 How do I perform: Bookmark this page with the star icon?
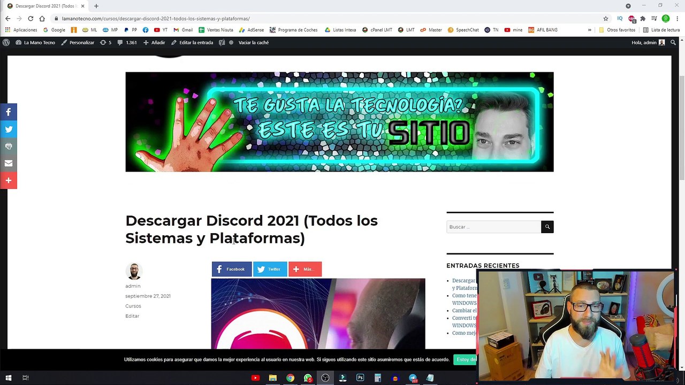[606, 19]
